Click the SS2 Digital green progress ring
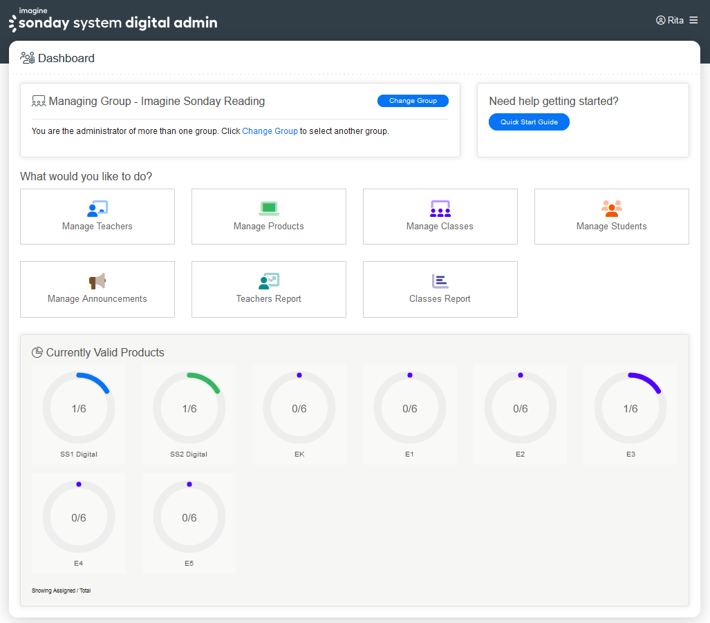 (x=189, y=408)
